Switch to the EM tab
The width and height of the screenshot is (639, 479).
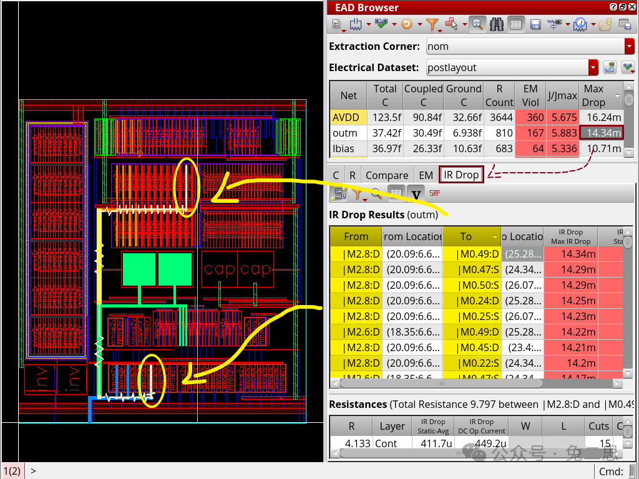[x=426, y=175]
